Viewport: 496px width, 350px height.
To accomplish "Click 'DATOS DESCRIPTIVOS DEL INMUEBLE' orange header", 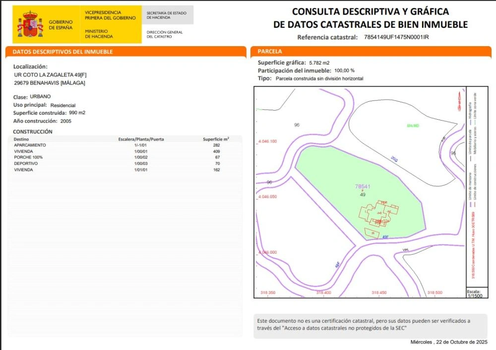I will 126,52.
